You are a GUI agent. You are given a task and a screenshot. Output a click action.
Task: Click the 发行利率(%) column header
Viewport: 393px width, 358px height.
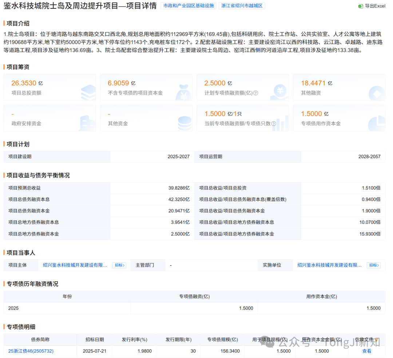[134, 339]
